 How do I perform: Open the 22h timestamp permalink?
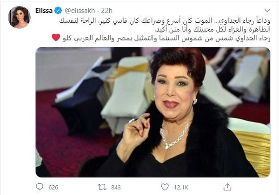107,11
